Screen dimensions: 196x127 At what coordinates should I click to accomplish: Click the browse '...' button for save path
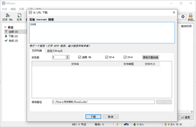tap(164, 102)
